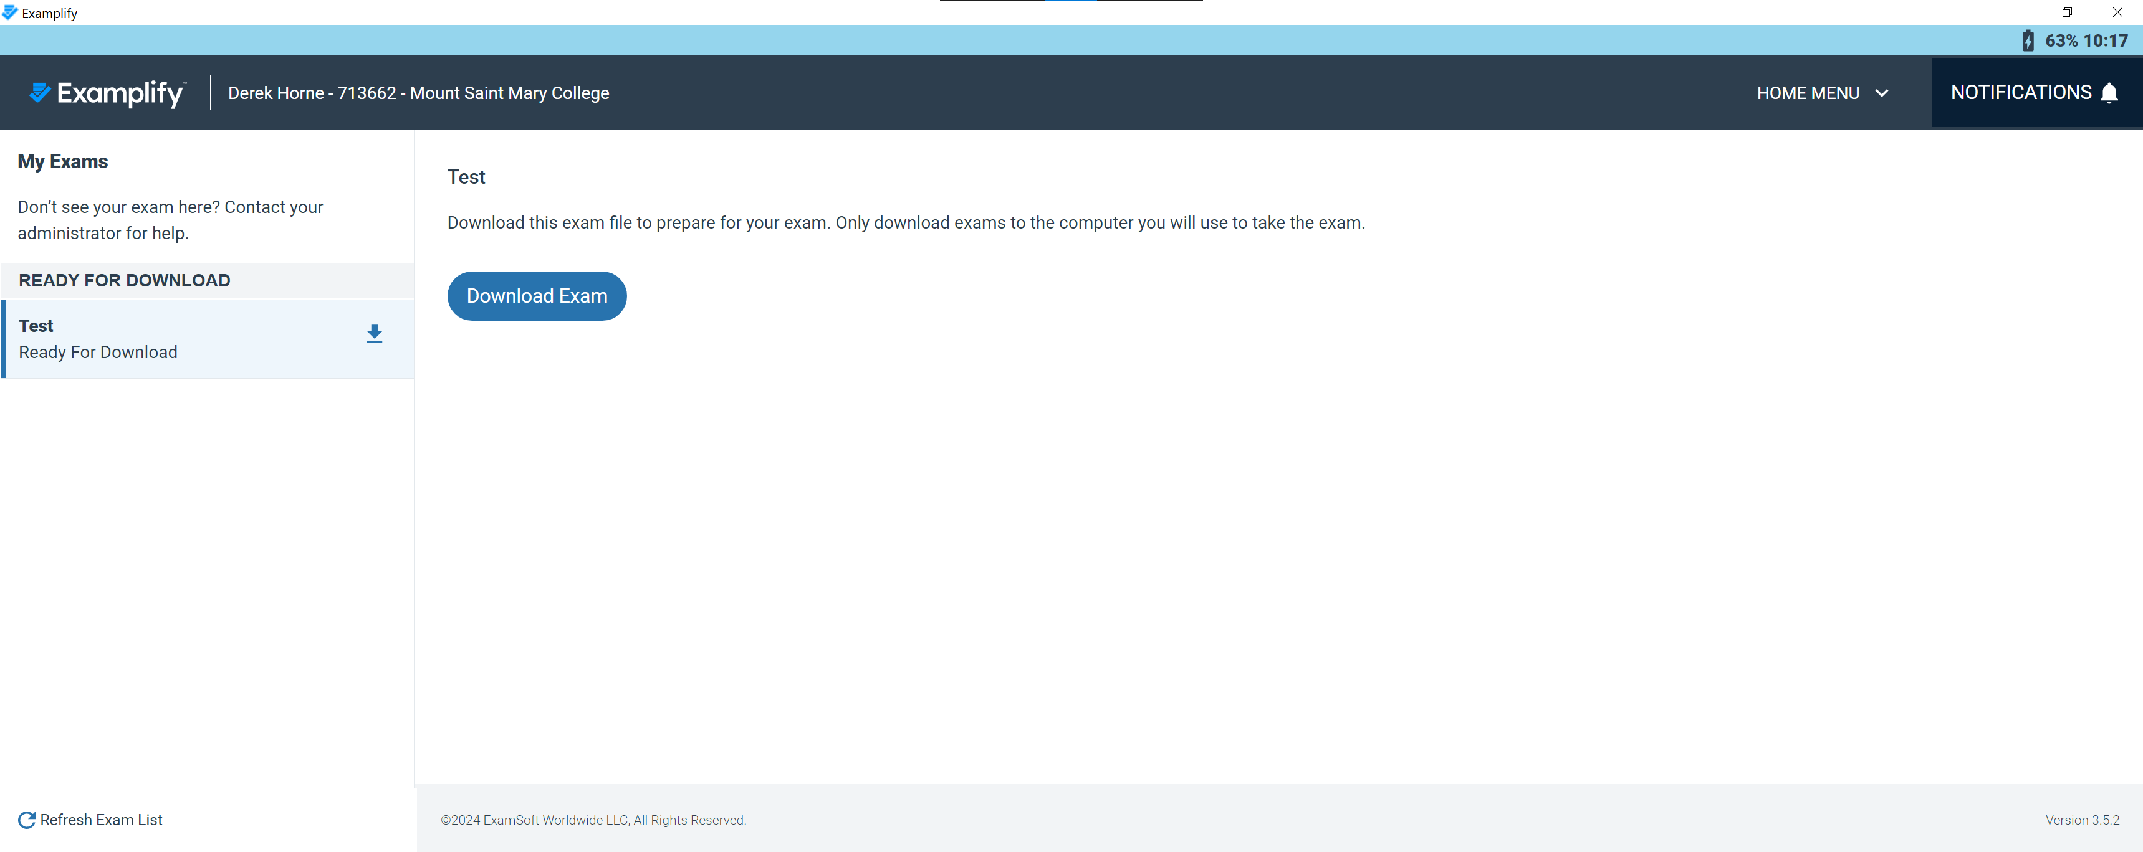The width and height of the screenshot is (2143, 852).
Task: Restore down the Examplify window
Action: (2066, 12)
